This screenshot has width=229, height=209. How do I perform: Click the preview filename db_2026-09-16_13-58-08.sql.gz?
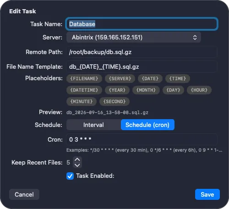pos(107,113)
